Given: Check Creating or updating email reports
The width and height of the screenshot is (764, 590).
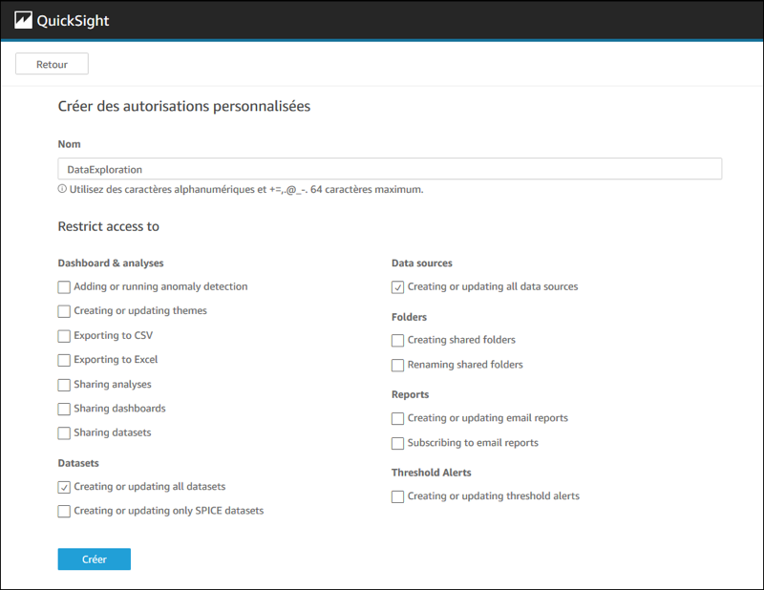Looking at the screenshot, I should click(397, 418).
